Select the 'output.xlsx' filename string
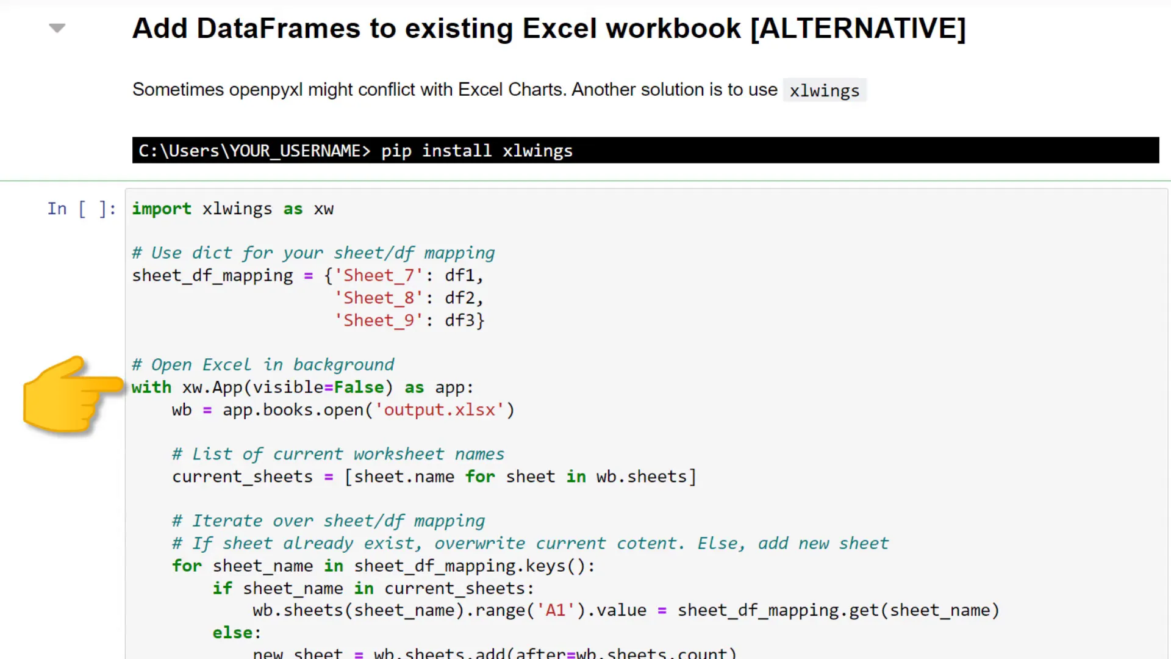Viewport: 1171px width, 659px height. tap(440, 409)
